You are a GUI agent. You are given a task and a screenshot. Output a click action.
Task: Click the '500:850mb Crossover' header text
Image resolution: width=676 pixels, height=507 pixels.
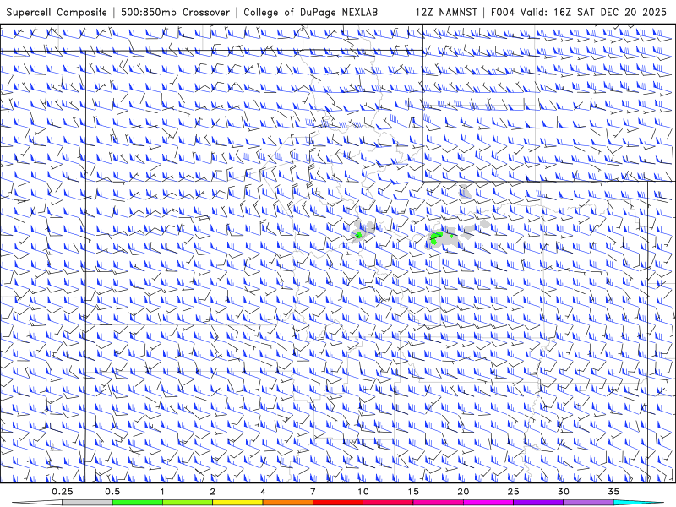(x=175, y=12)
